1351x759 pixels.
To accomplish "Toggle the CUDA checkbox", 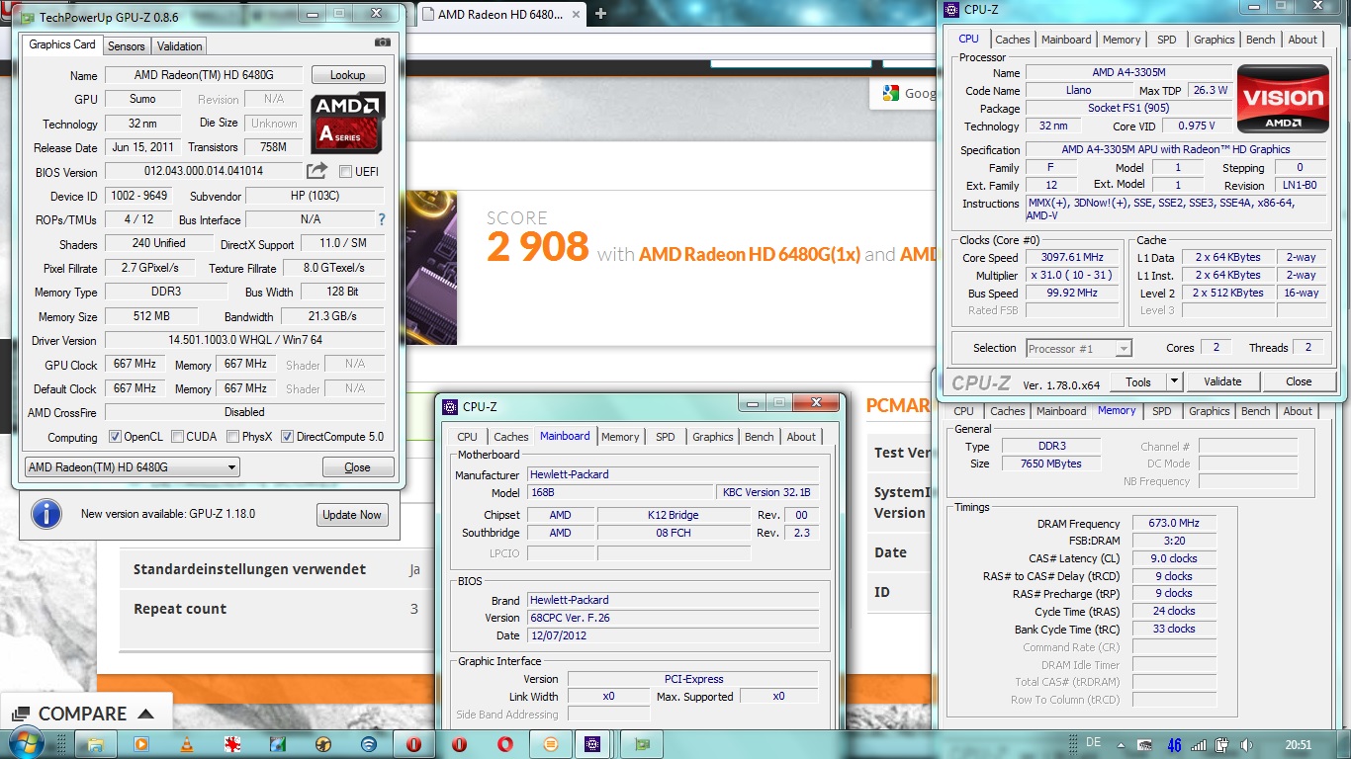I will coord(177,437).
